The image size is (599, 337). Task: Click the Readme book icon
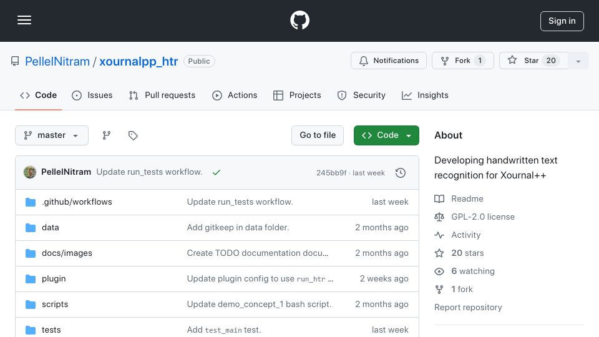439,198
